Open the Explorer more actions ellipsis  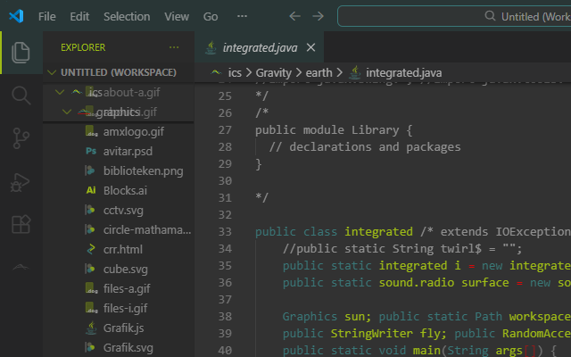pos(174,47)
